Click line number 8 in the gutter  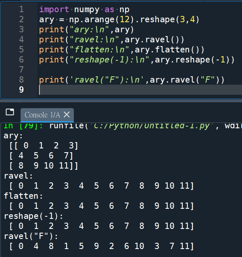click(x=21, y=80)
